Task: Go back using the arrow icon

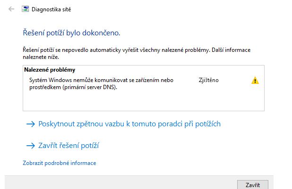Action: click(x=11, y=9)
